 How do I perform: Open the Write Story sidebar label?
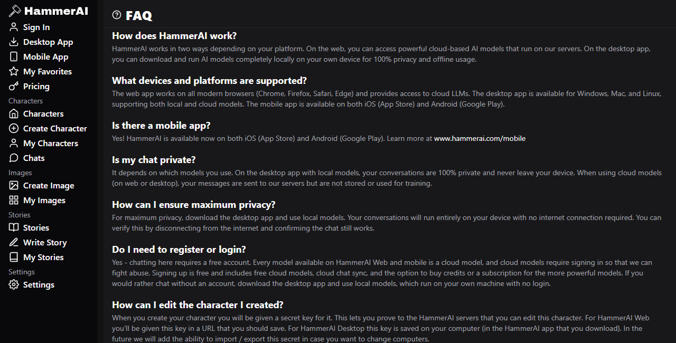45,243
